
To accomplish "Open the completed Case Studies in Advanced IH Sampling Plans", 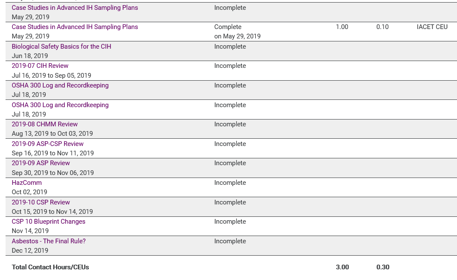I will [75, 27].
